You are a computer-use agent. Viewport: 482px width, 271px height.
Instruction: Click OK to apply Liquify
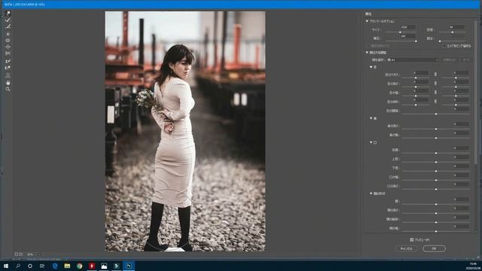434,248
